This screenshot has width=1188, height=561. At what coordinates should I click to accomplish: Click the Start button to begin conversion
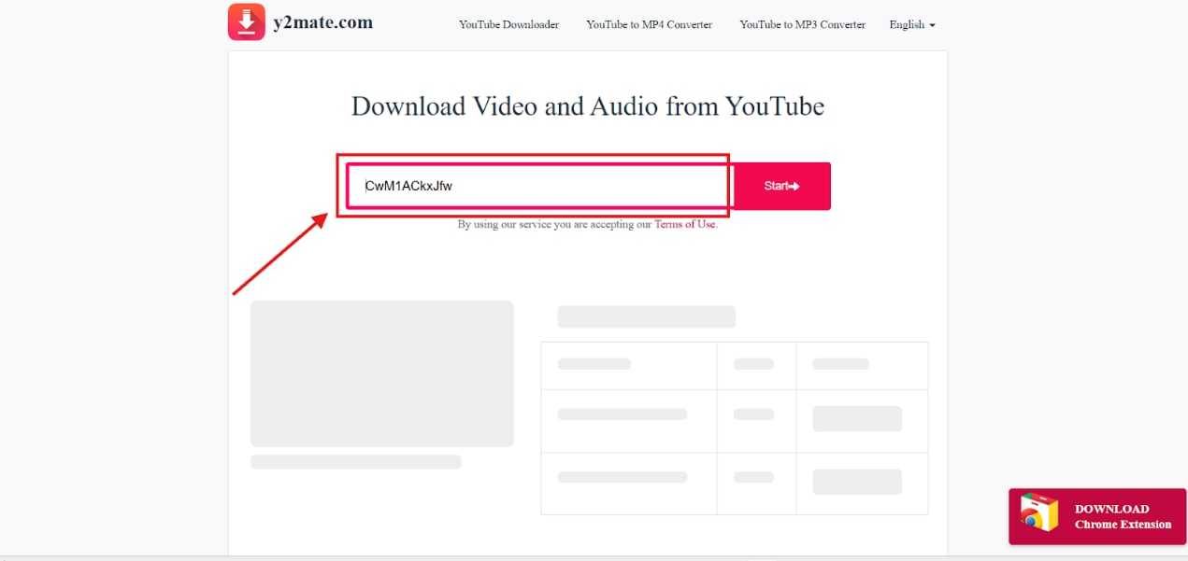point(781,186)
